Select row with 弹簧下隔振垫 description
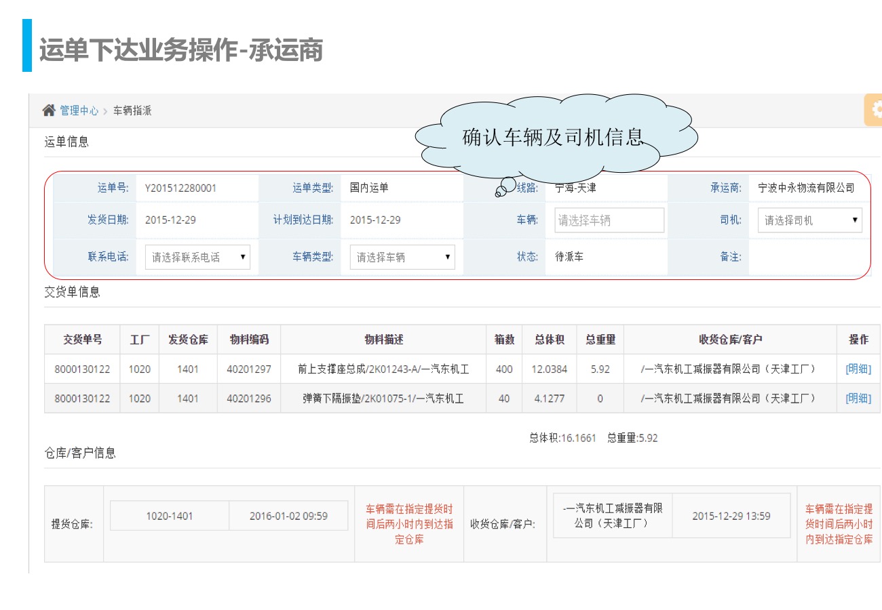The width and height of the screenshot is (882, 610). (383, 399)
